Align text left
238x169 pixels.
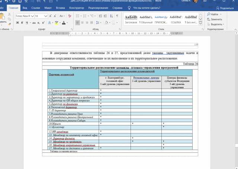pyautogui.click(x=78, y=23)
